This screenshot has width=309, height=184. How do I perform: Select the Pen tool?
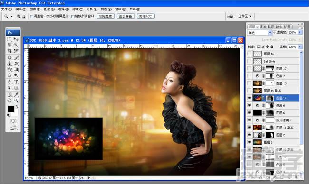pos(10,82)
